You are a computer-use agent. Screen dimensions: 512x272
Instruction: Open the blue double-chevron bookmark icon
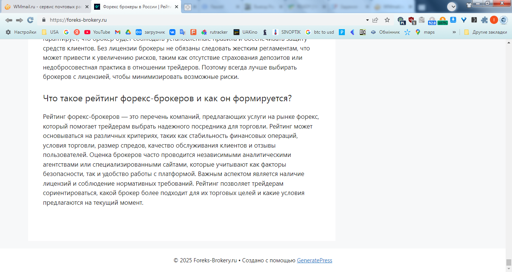coord(352,32)
